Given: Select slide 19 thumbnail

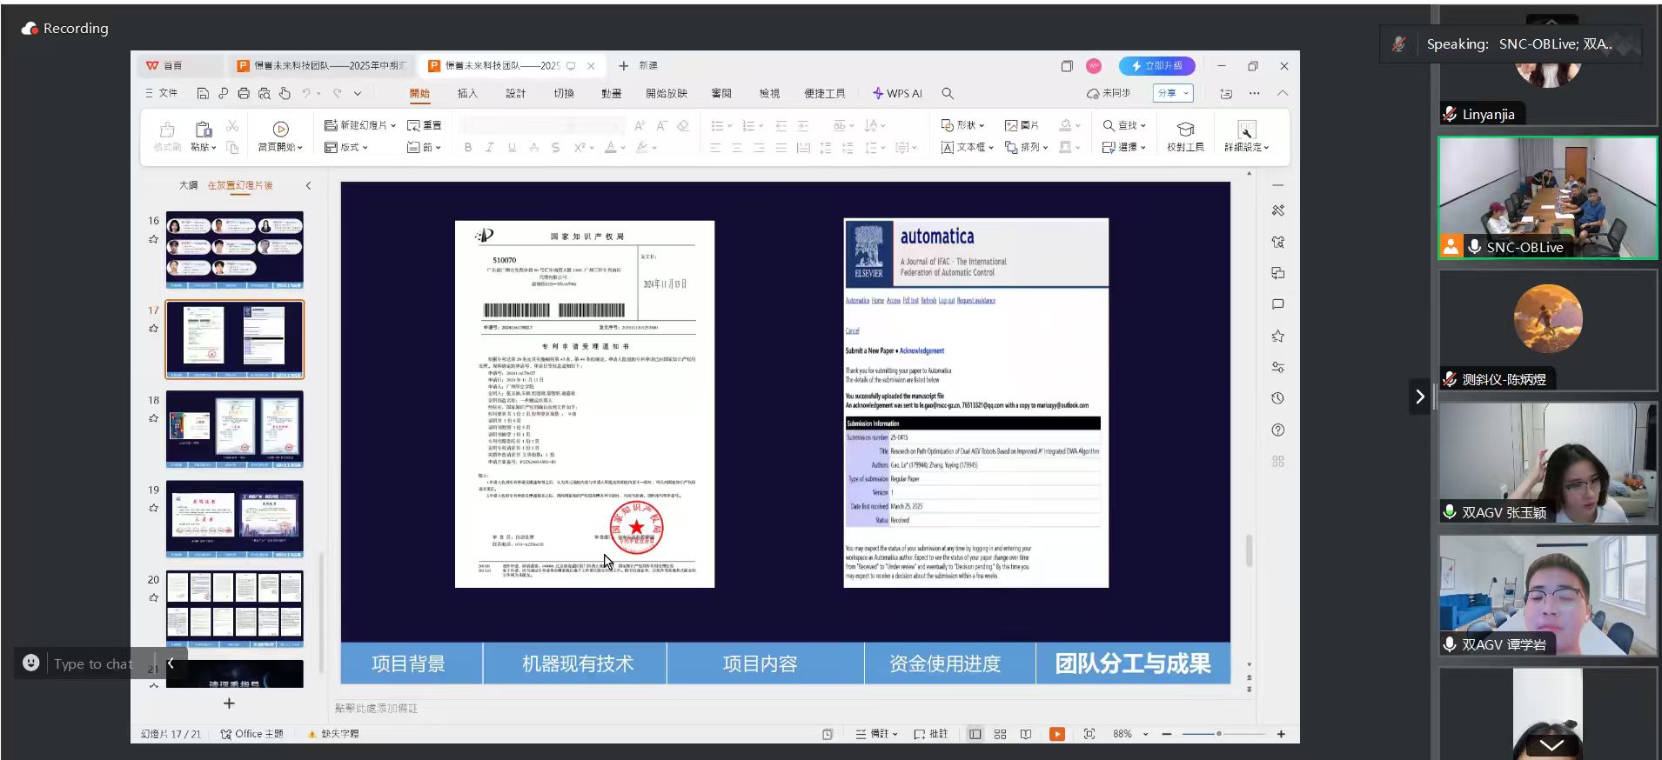Looking at the screenshot, I should (x=235, y=519).
